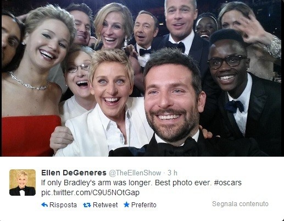Click the blue retweet arrows icon
Viewport: 284px width, 221px height.
pos(87,205)
